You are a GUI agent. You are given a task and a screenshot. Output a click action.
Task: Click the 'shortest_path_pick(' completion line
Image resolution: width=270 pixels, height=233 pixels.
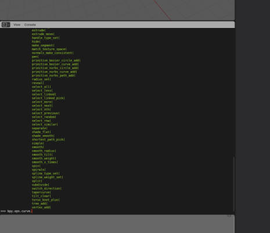[x=48, y=139]
